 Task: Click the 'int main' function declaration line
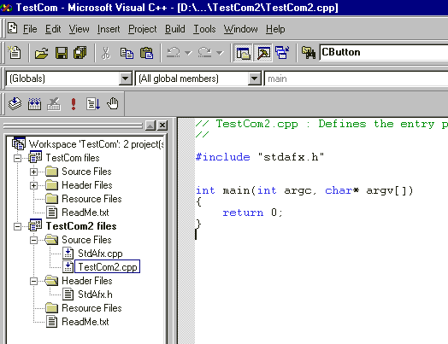[x=304, y=190]
